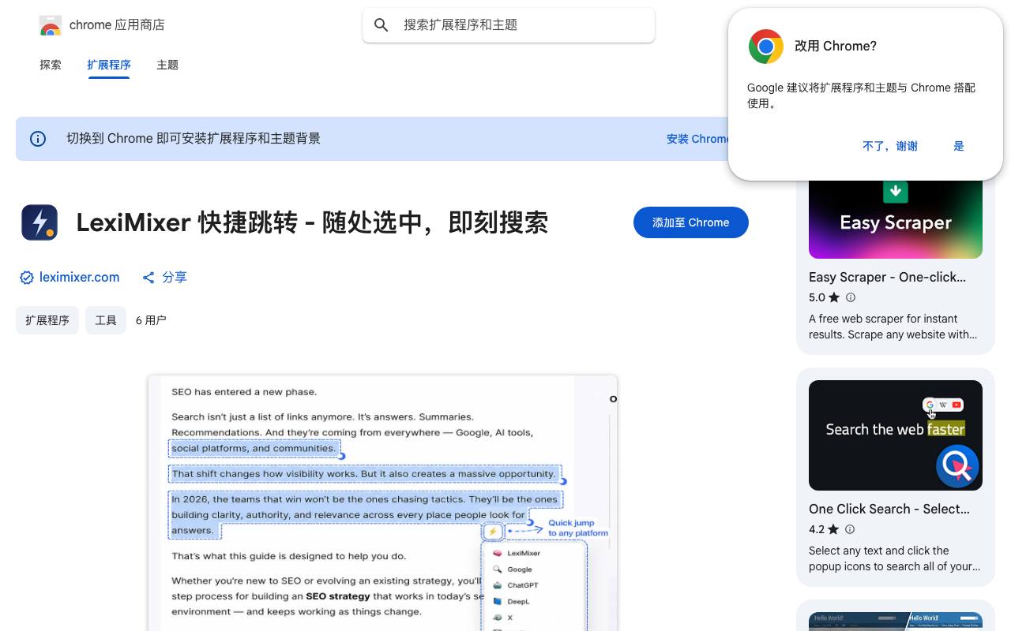Click the verified badge beside leximixer.com
Screen dimensions: 1011x631
point(27,278)
